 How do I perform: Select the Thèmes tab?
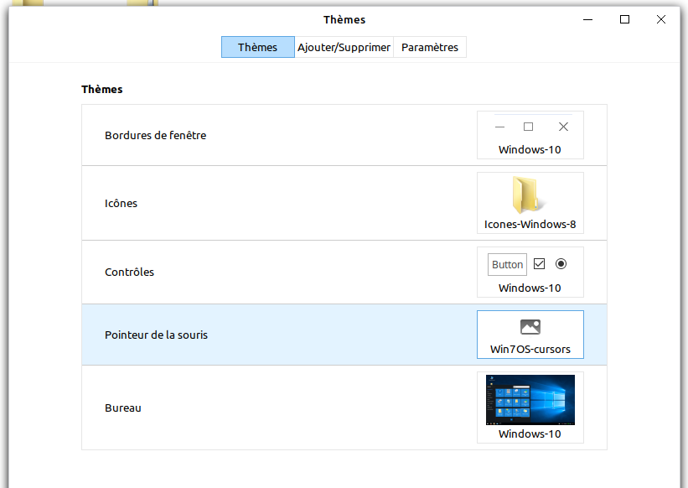click(257, 48)
